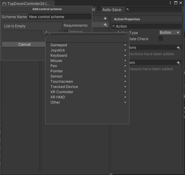The image size is (185, 175).
Task: Click the List is Empty entry
Action: 32,26
